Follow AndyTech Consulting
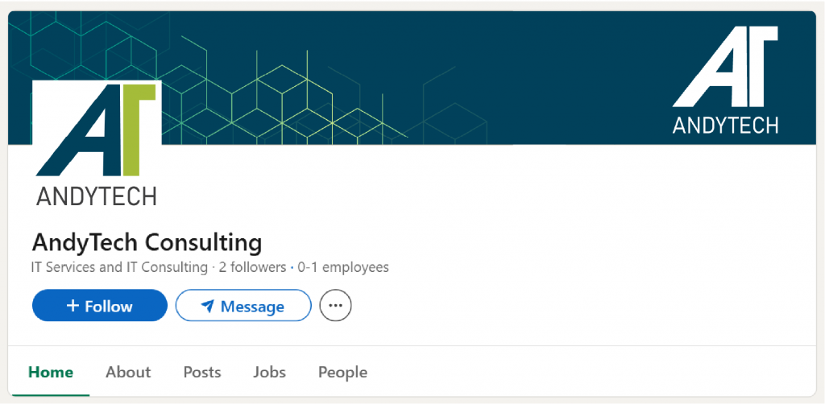Screen dimensions: 825x404 (100, 306)
